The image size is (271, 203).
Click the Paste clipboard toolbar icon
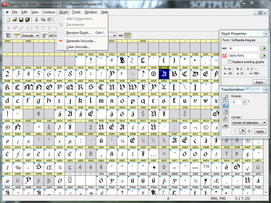(x=49, y=20)
